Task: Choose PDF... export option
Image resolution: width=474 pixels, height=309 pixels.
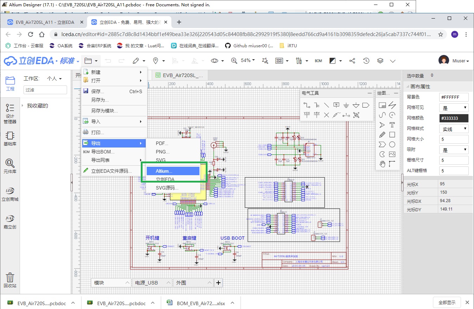Action: [173, 143]
